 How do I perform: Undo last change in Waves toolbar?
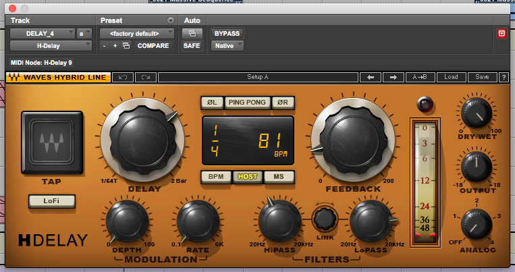coord(123,78)
